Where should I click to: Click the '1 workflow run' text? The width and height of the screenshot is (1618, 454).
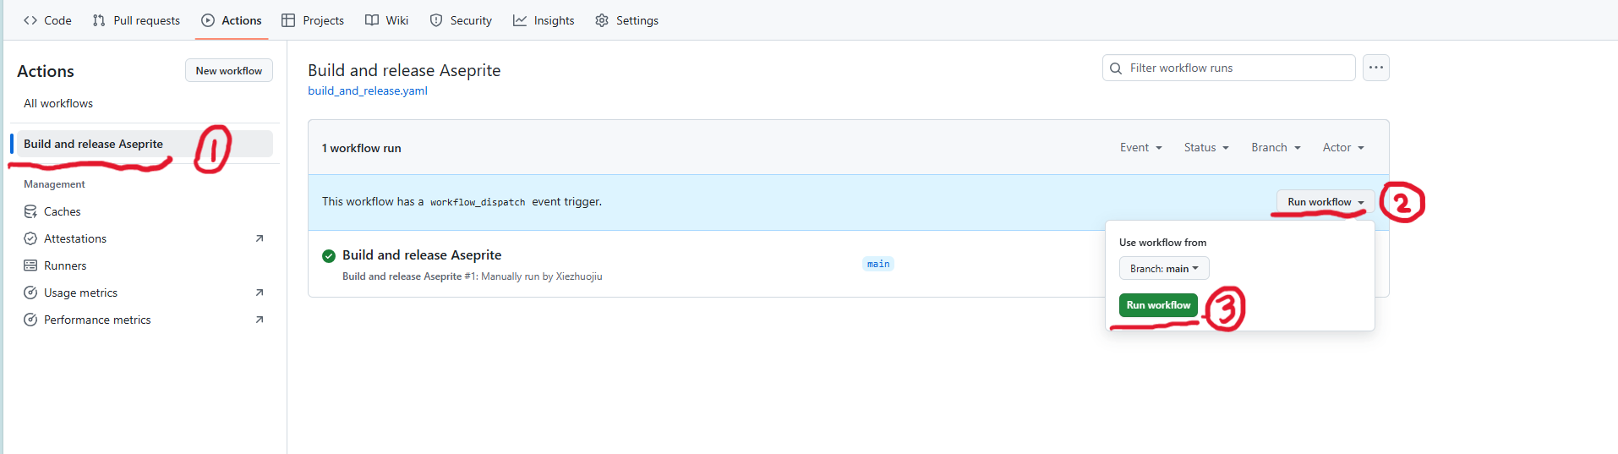coord(362,148)
